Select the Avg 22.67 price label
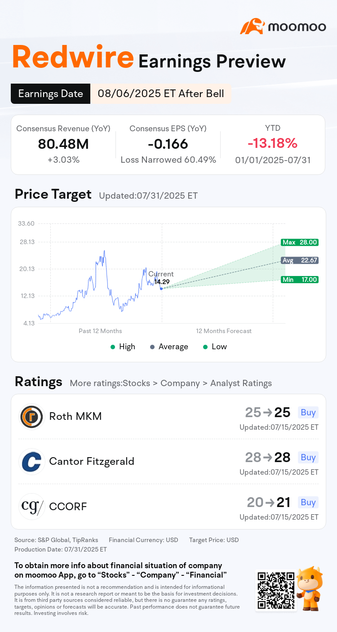This screenshot has height=632, width=337. 300,260
